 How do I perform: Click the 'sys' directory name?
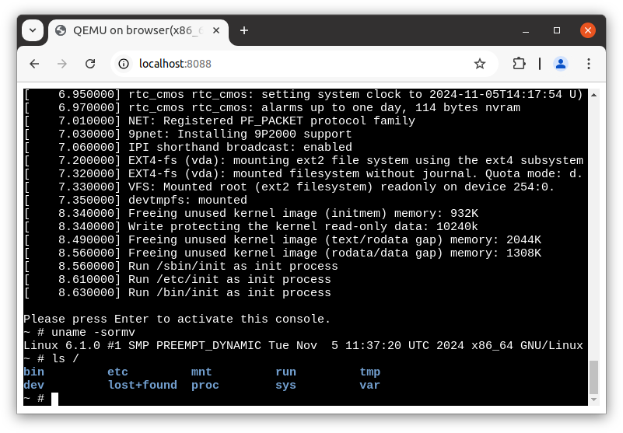pyautogui.click(x=285, y=385)
